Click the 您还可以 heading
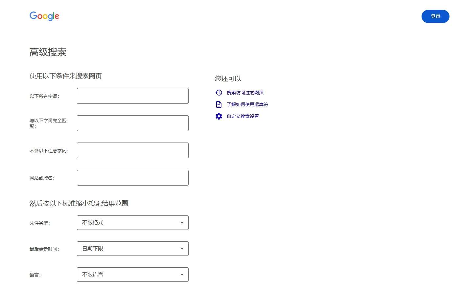 pos(228,78)
